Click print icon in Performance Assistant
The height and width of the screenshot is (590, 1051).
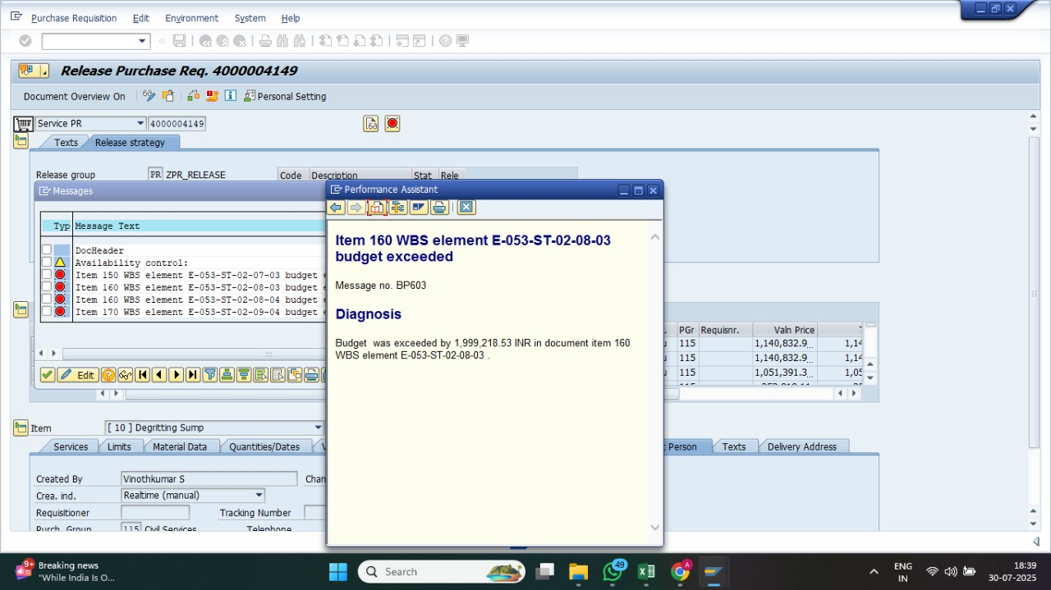[439, 208]
